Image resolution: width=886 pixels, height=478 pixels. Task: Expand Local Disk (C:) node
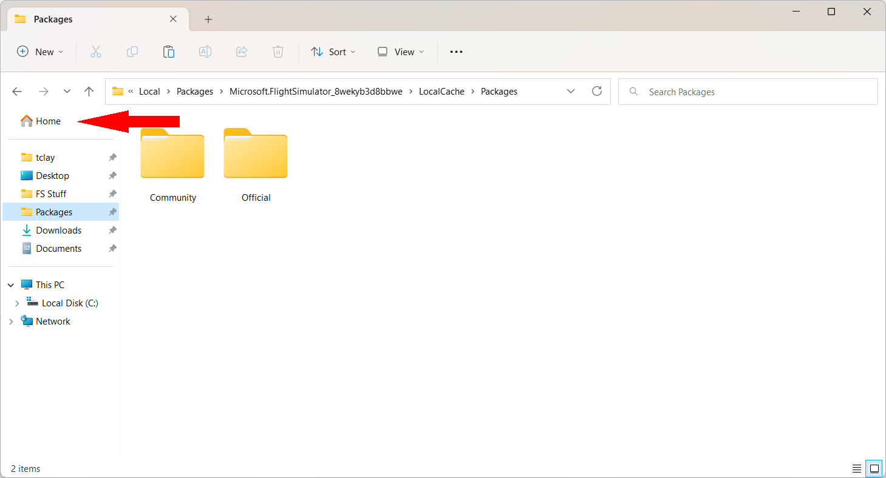click(17, 303)
